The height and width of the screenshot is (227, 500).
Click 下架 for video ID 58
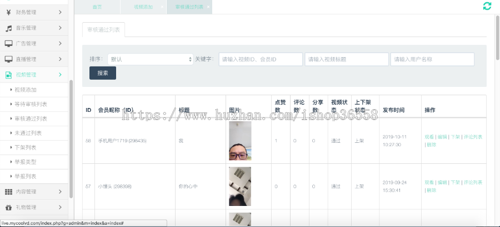456,137
